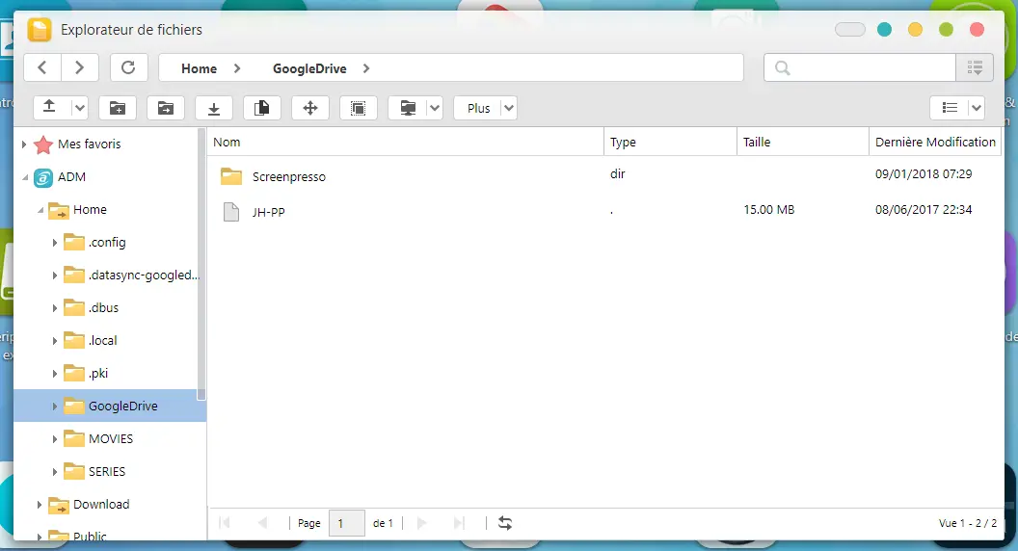Click the GoogleDrive breadcrumb
Image resolution: width=1018 pixels, height=551 pixels.
(x=309, y=68)
